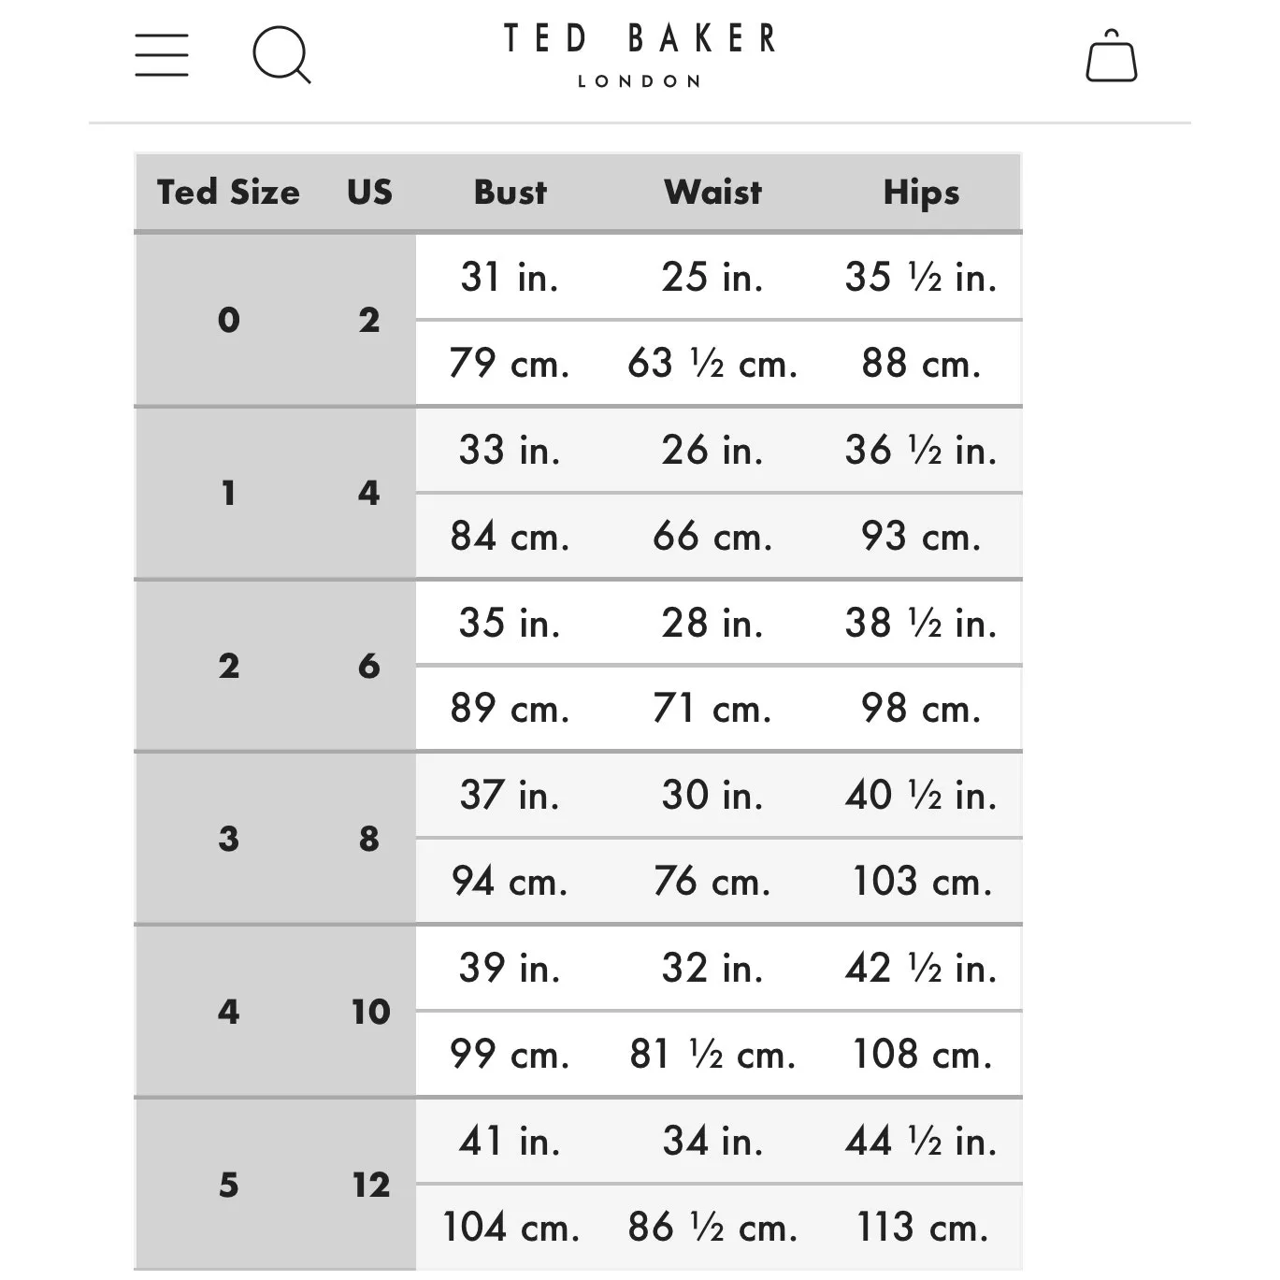1280x1280 pixels.
Task: Click the 31 in. bust cell
Action: click(x=510, y=277)
